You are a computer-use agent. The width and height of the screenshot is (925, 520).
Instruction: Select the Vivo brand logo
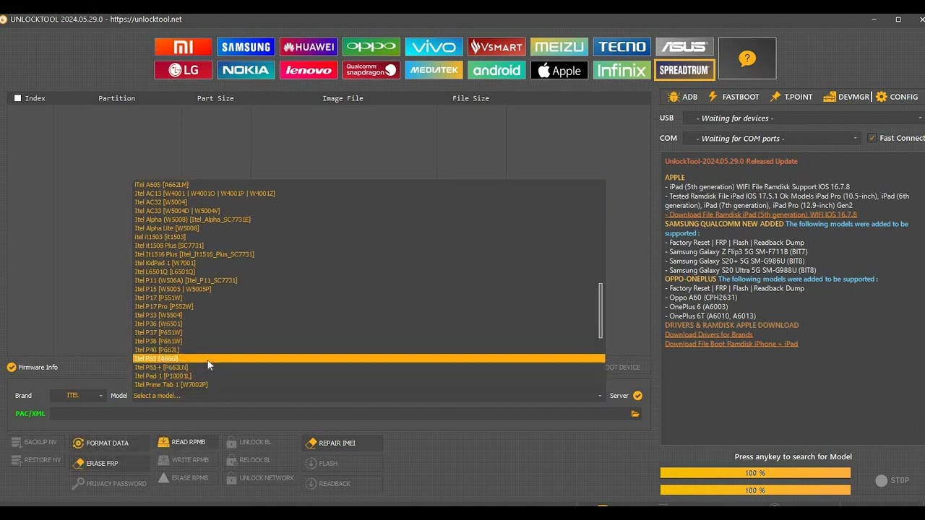(434, 47)
